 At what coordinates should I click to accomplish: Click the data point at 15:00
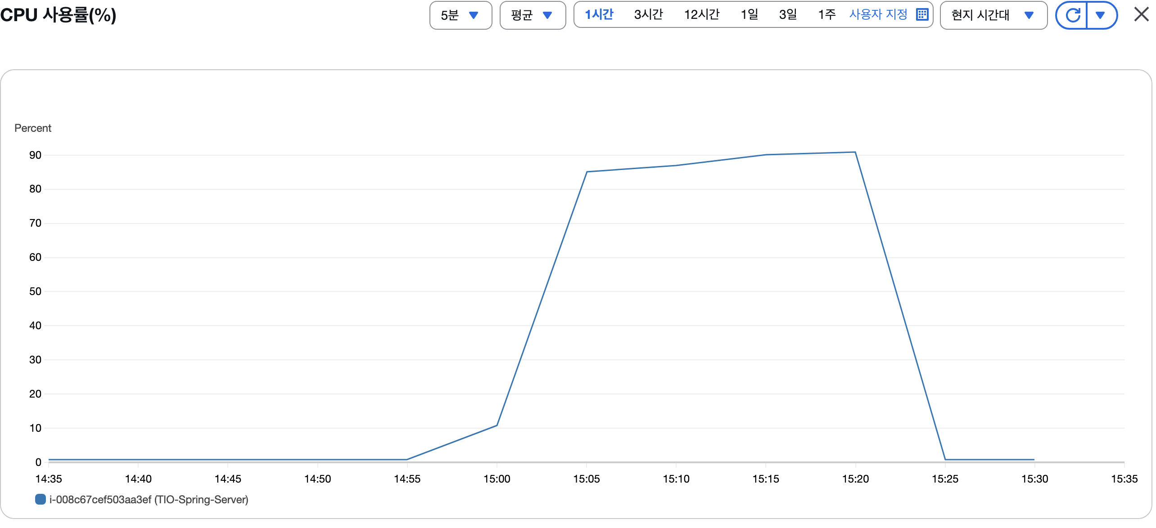pos(497,425)
